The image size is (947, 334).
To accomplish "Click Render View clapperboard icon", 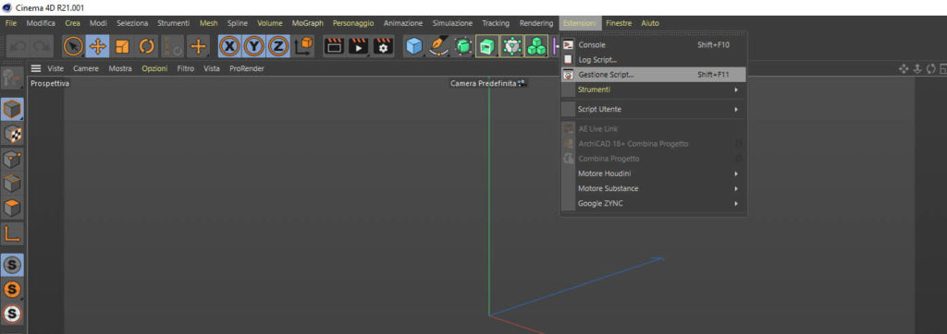I will pyautogui.click(x=334, y=46).
